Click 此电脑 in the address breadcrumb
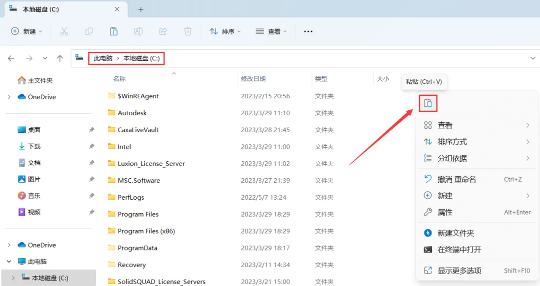This screenshot has height=286, width=540. [103, 58]
